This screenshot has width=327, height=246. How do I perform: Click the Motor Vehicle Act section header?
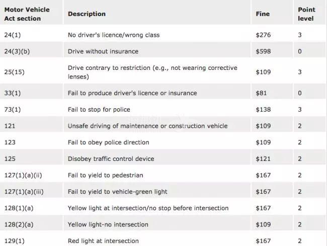coord(27,14)
